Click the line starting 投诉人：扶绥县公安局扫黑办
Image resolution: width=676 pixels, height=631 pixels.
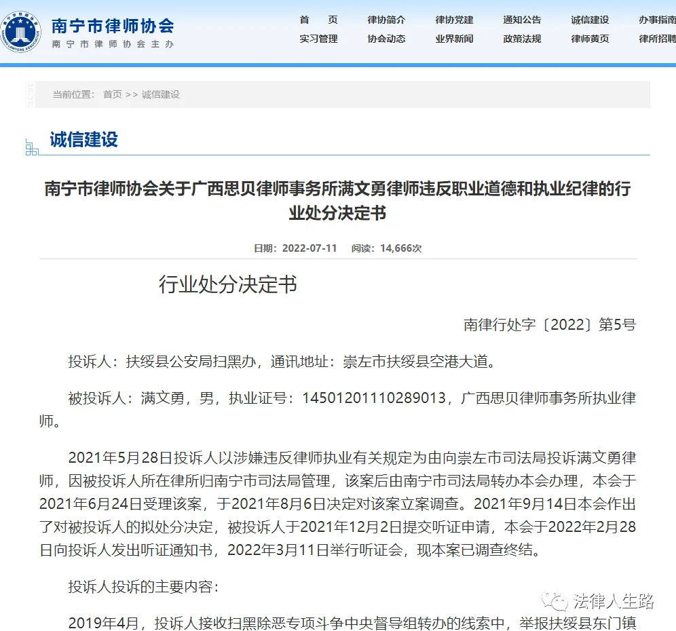[x=283, y=361]
